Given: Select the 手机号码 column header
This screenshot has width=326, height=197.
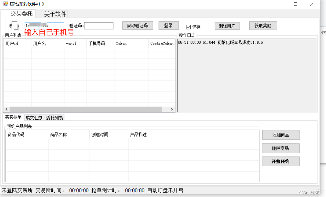Looking at the screenshot, I should 100,43.
